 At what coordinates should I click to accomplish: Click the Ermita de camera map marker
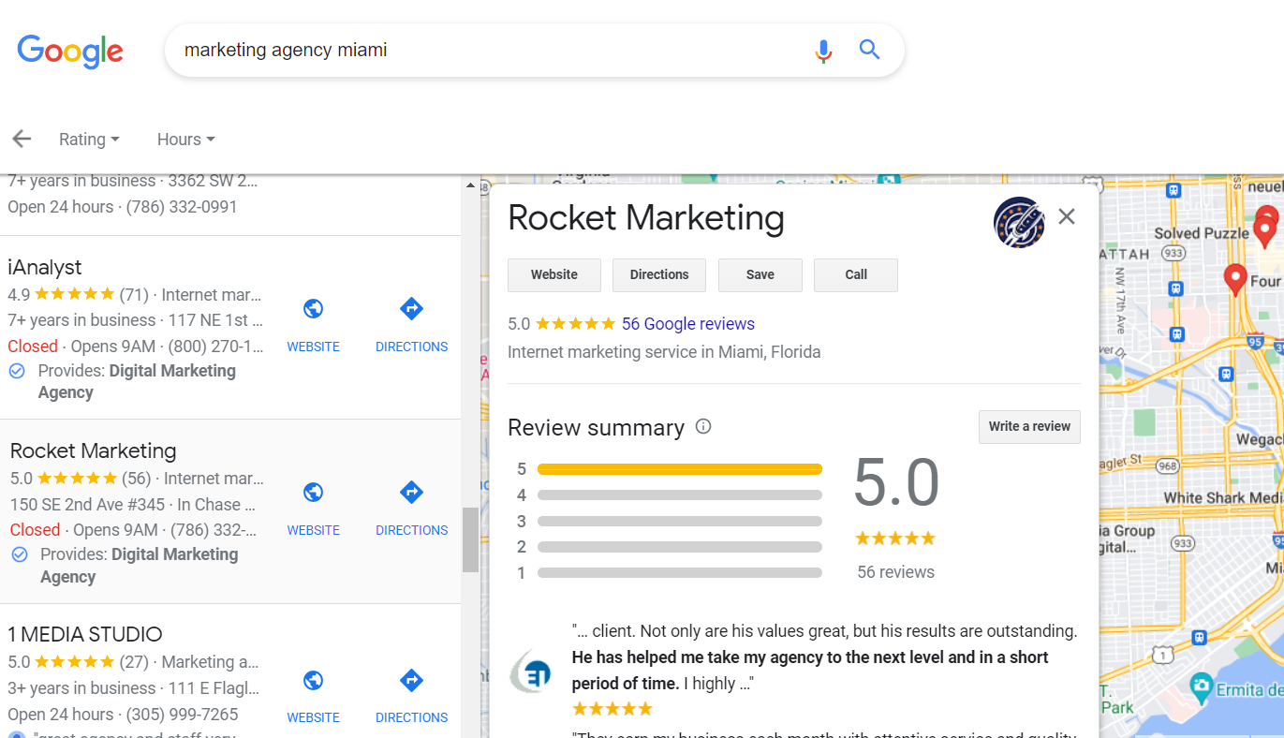[1202, 689]
